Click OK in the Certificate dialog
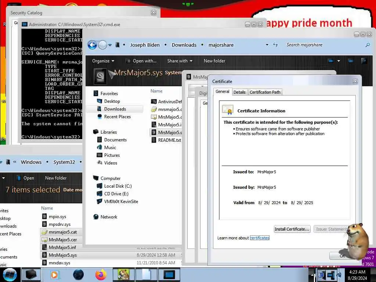 (342, 256)
